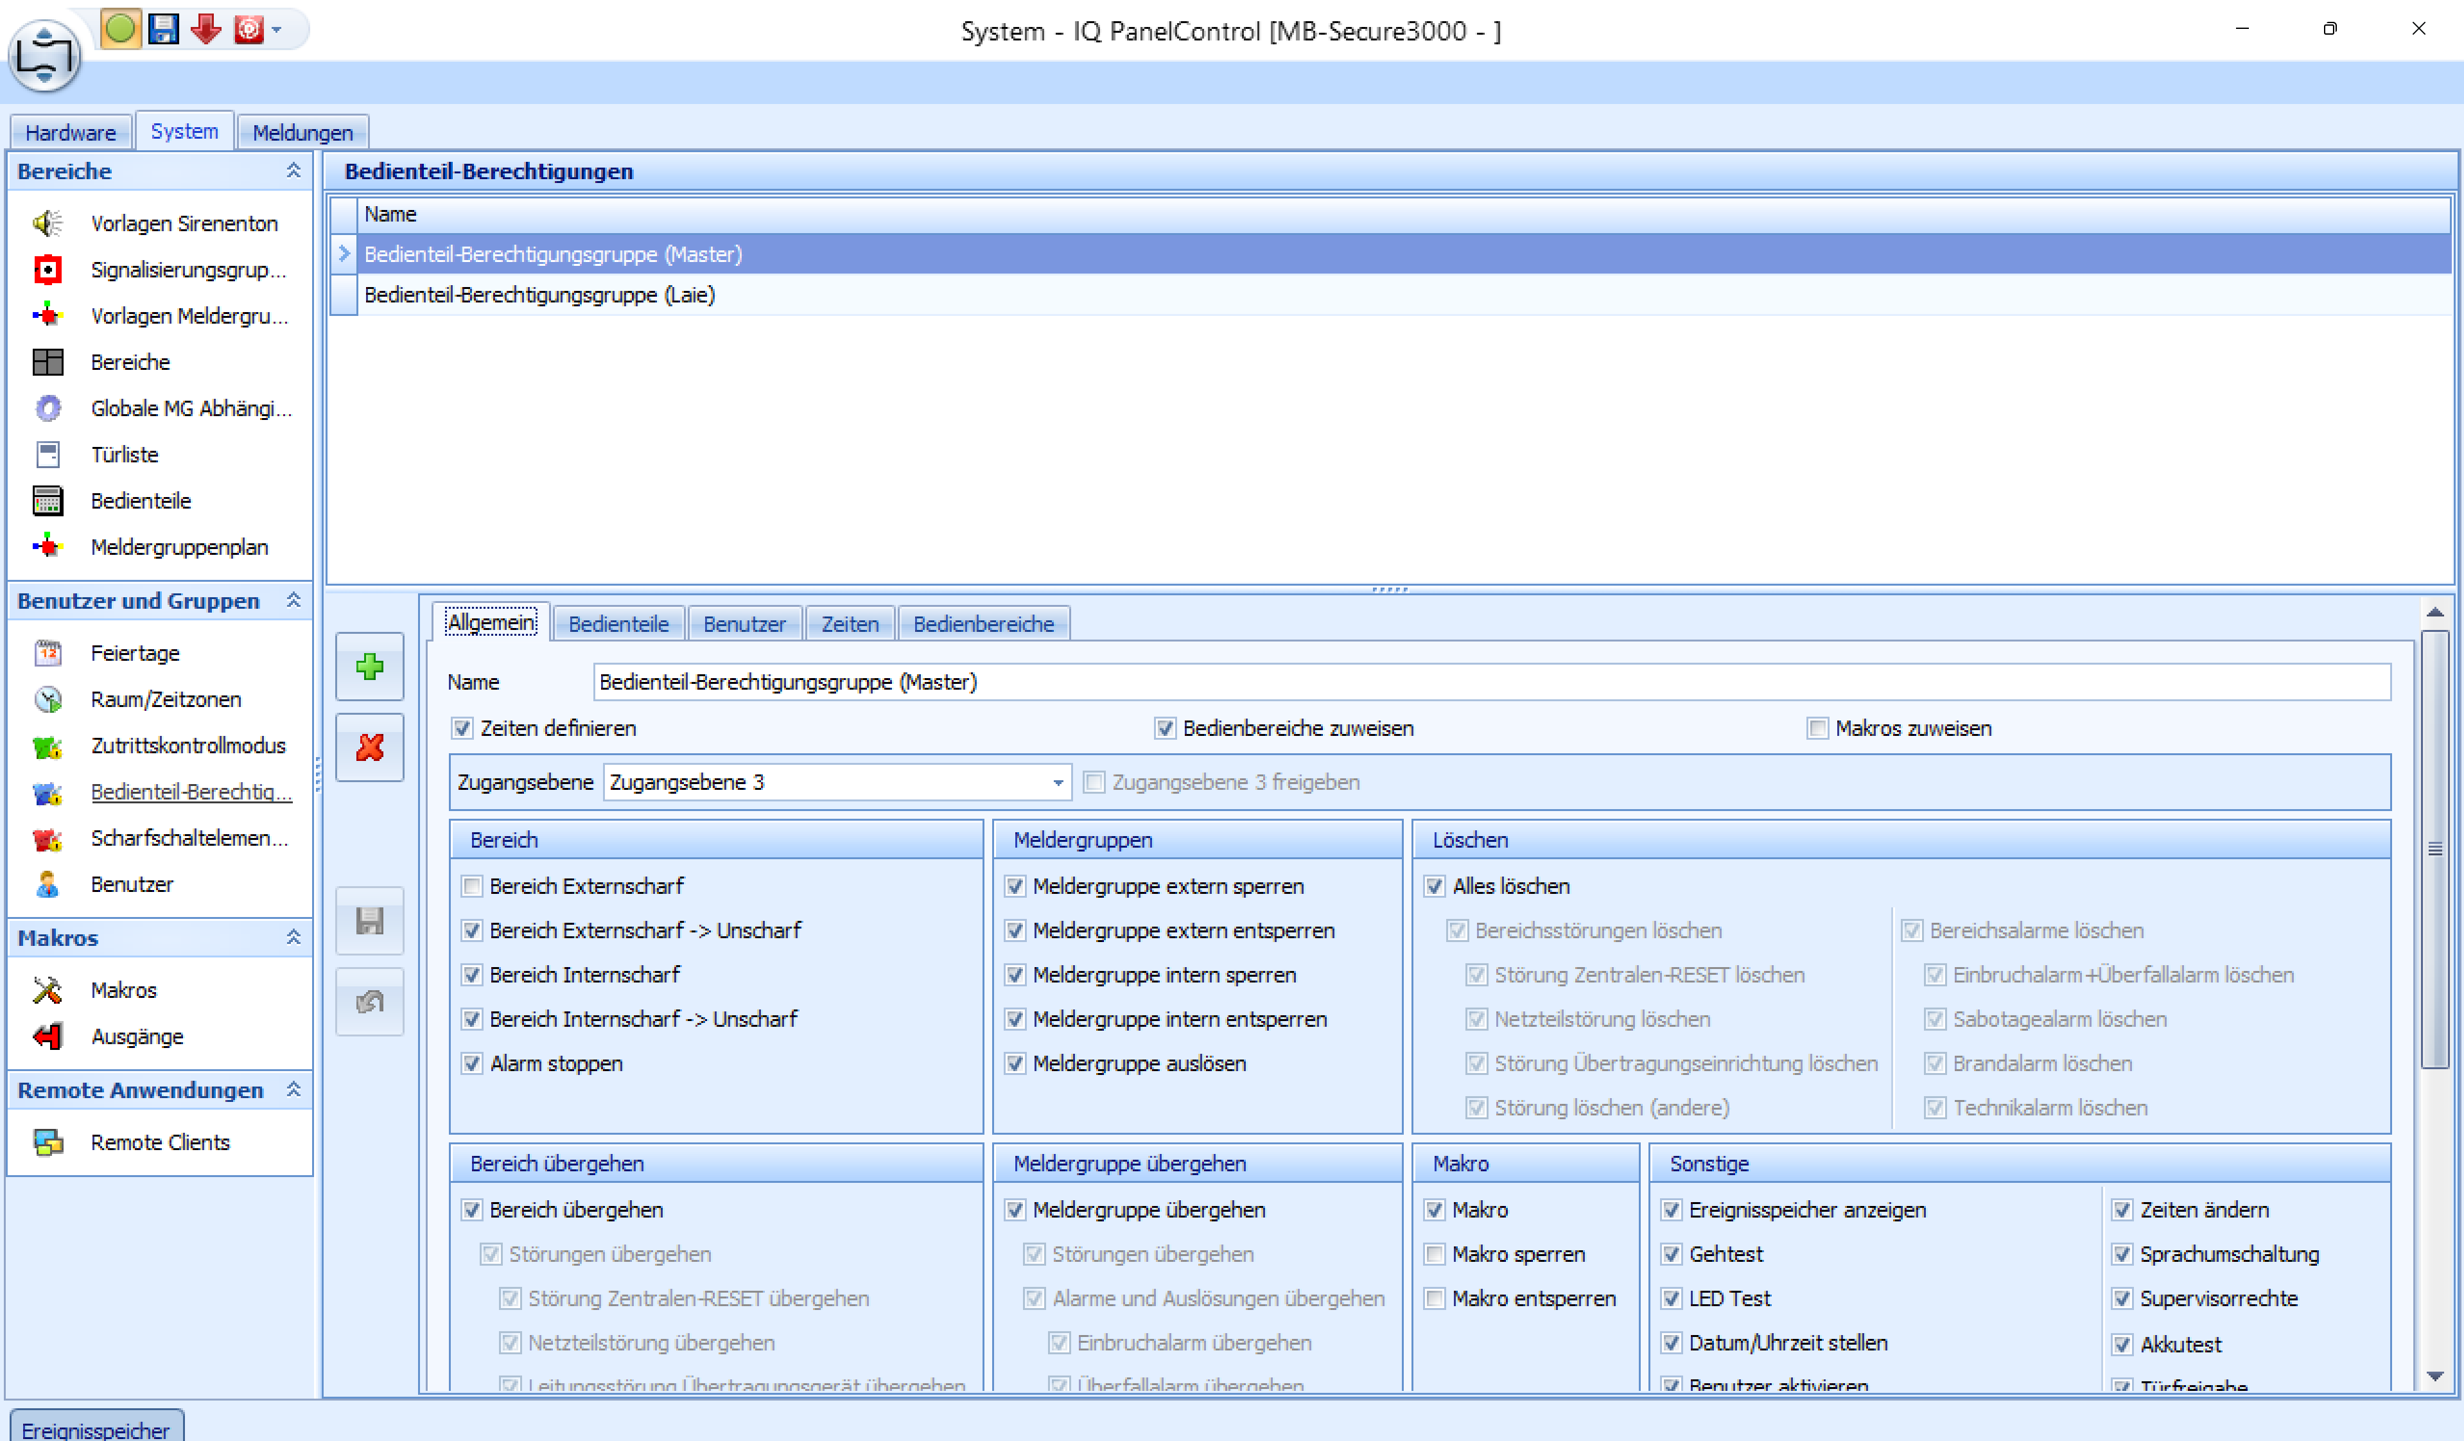Click the green plus add icon
Image resolution: width=2464 pixels, height=1441 pixels.
tap(370, 667)
